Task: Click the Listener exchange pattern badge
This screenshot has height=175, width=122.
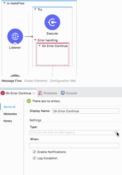Action: click(15, 44)
